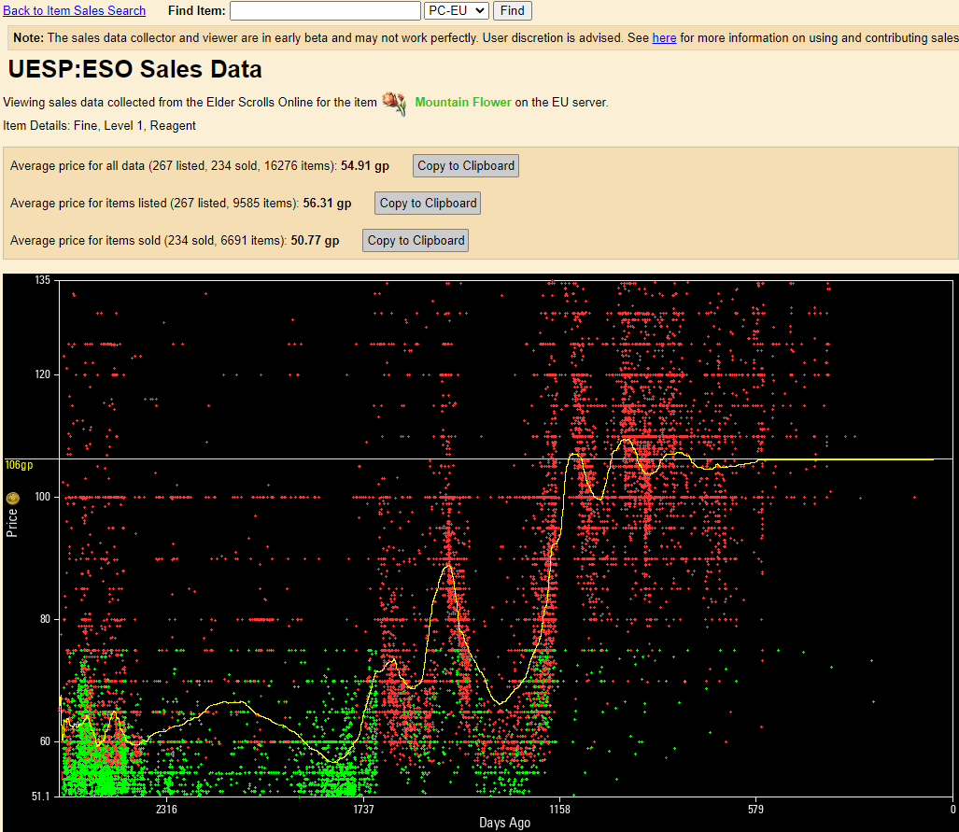This screenshot has width=959, height=832.
Task: Click the 100 price axis label
Action: 42,497
